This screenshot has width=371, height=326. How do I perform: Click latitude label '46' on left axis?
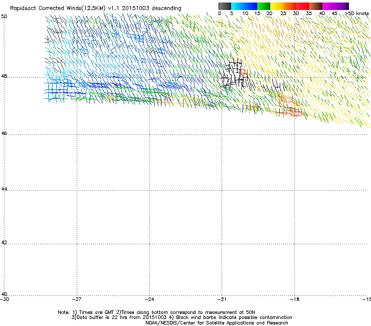pyautogui.click(x=4, y=133)
